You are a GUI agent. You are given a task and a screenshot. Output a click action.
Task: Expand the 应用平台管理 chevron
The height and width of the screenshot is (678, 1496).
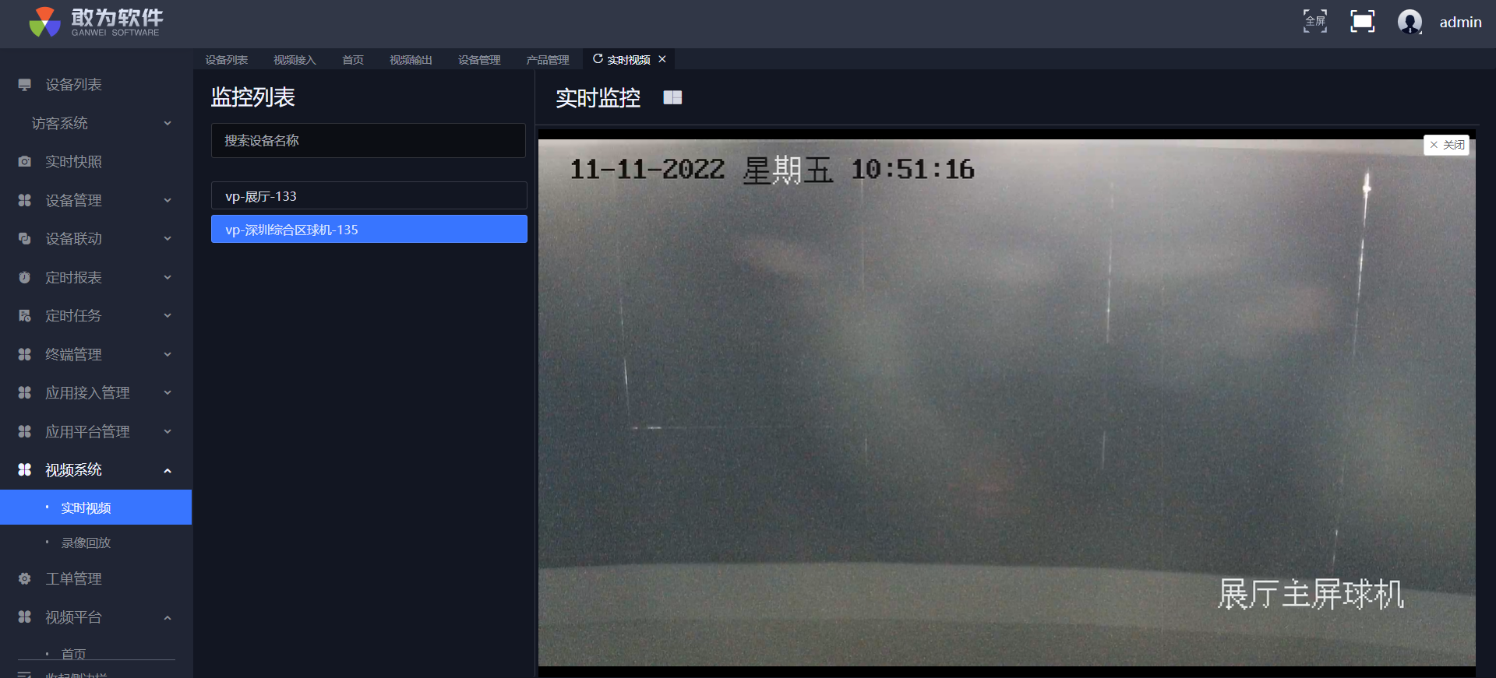(x=168, y=431)
